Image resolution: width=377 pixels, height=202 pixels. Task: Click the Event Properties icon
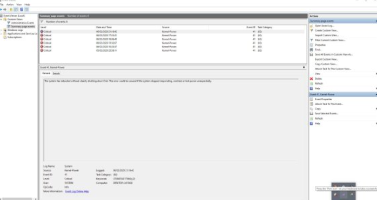(312, 99)
